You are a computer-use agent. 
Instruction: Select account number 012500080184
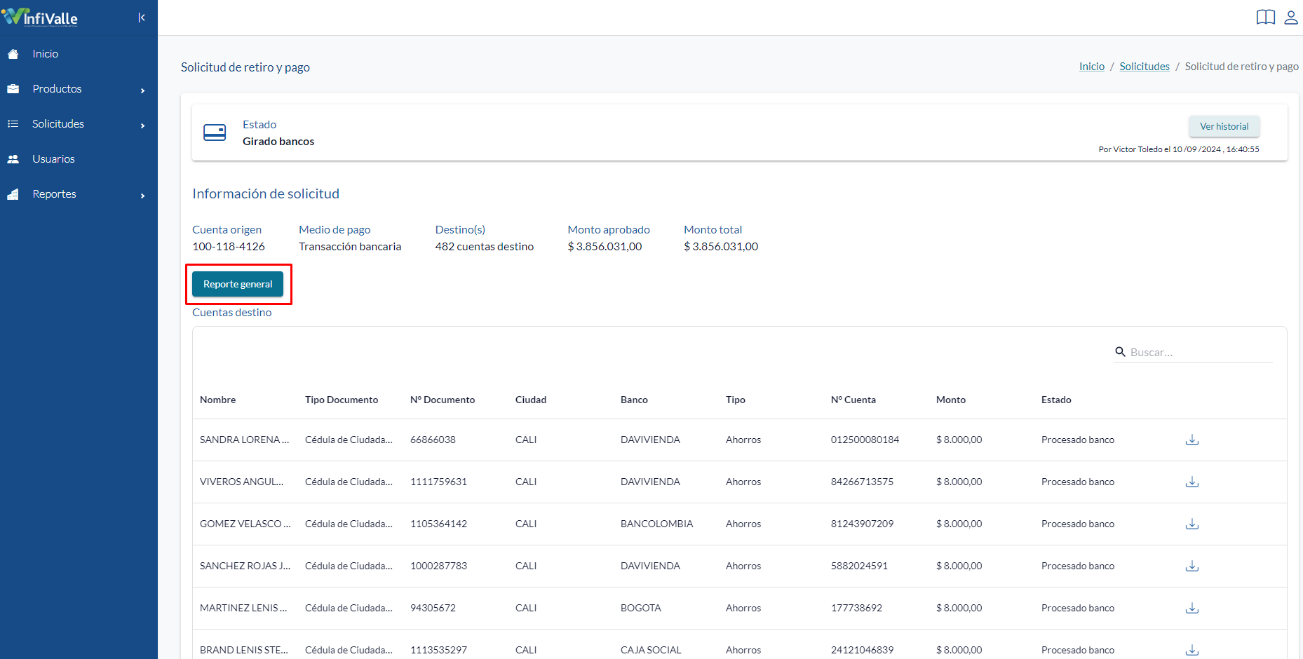point(865,440)
